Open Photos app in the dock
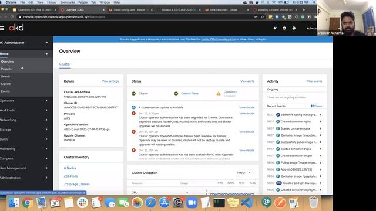Image resolution: width=376 pixels, height=211 pixels. (137, 203)
